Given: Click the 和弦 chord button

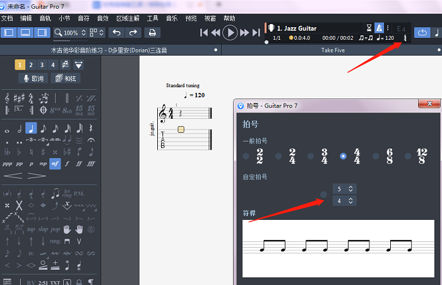Looking at the screenshot, I should 66,78.
